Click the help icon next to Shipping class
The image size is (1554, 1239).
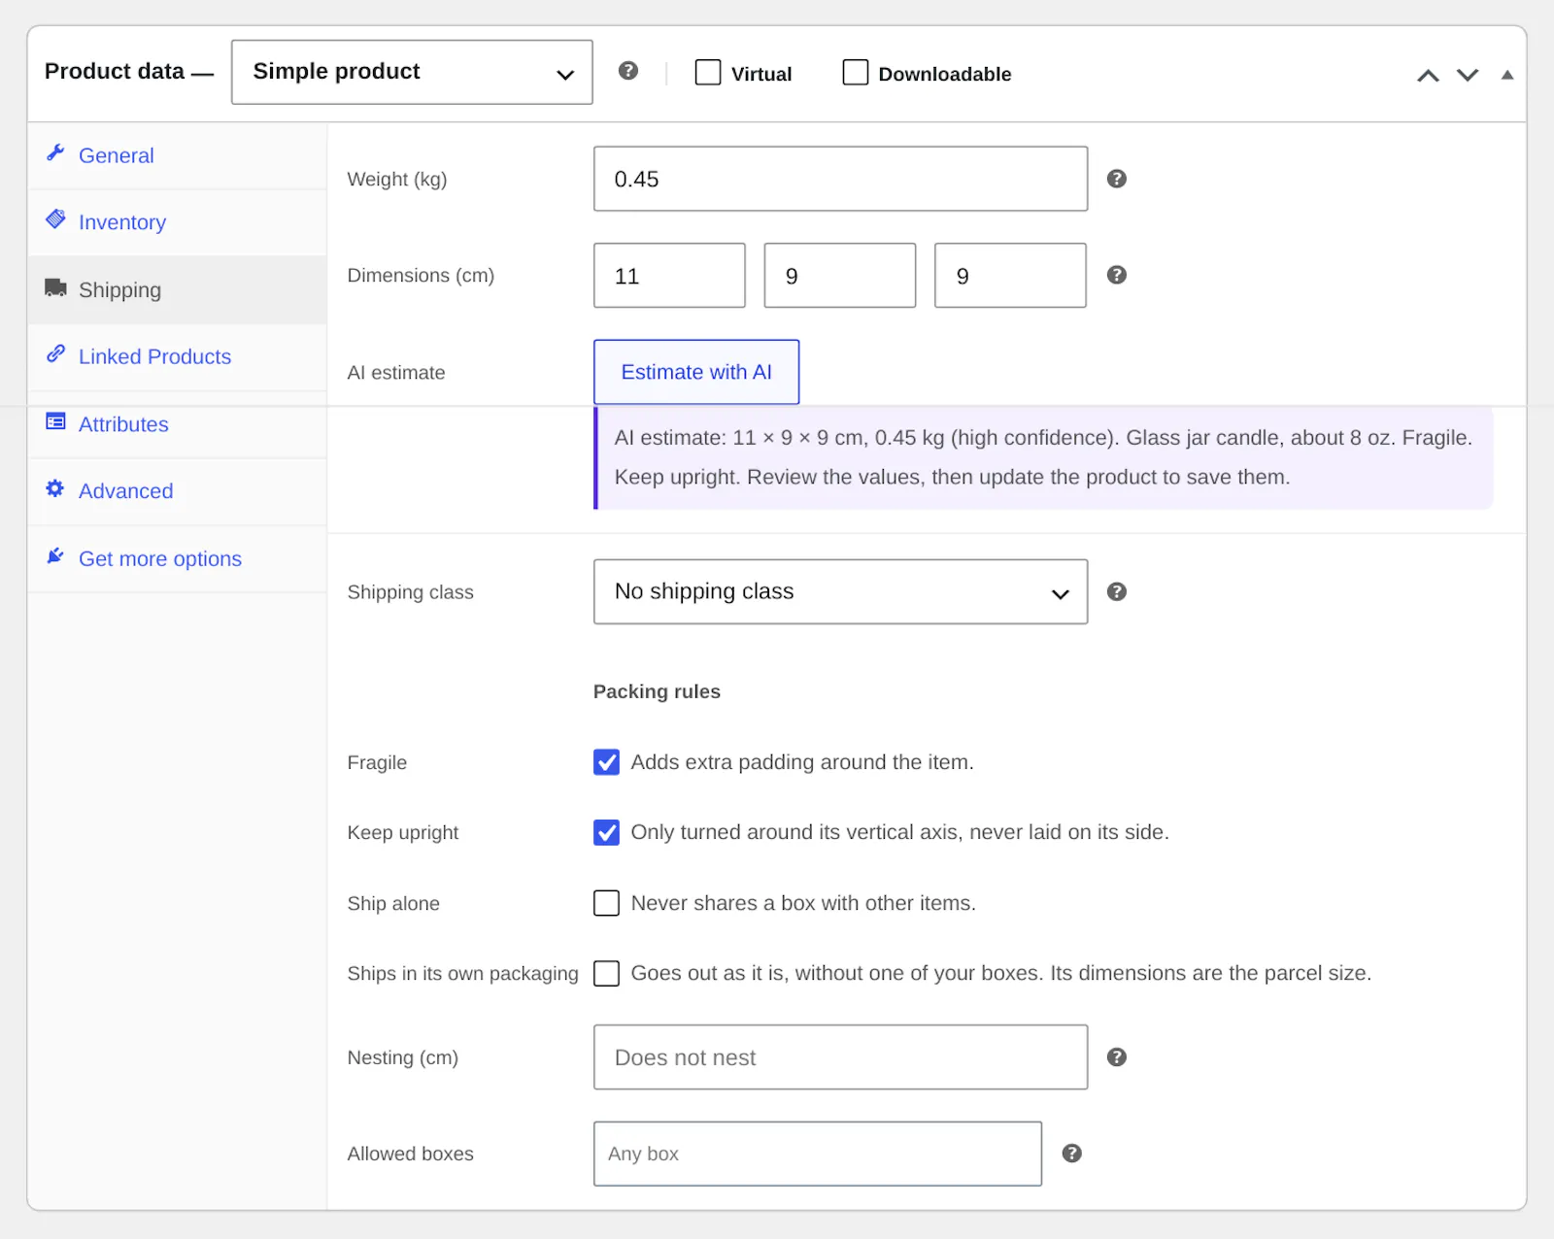tap(1117, 591)
